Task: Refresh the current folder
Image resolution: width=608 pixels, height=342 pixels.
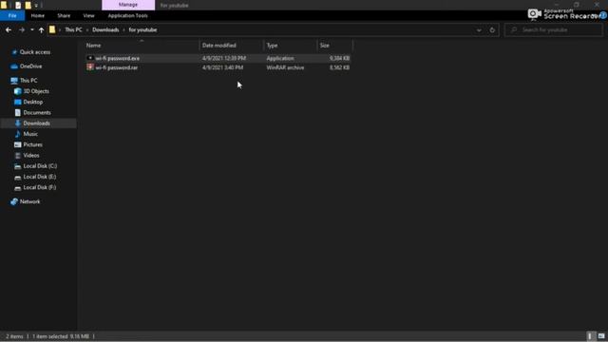Action: [492, 29]
